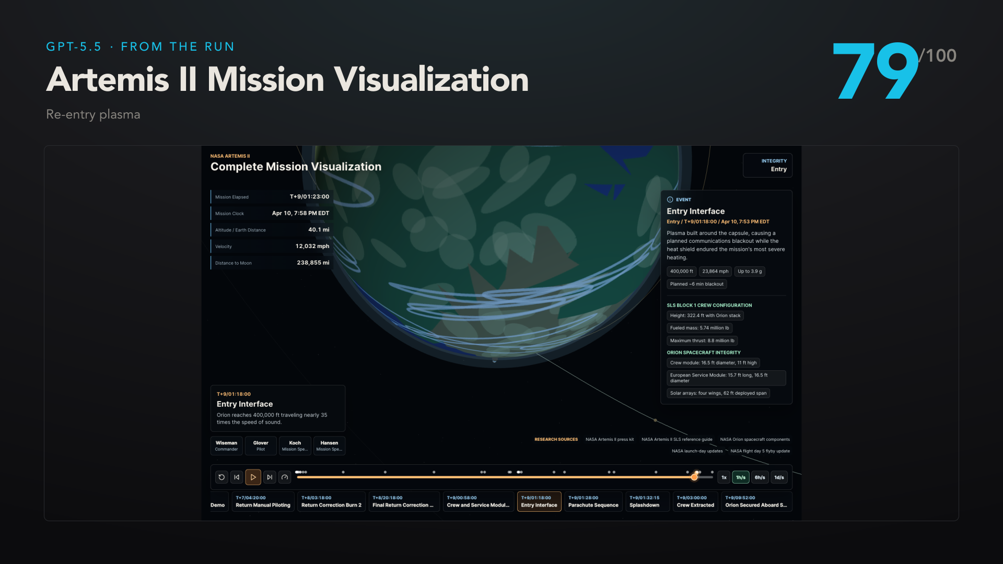Select crew member Glover Pilot

pos(261,445)
